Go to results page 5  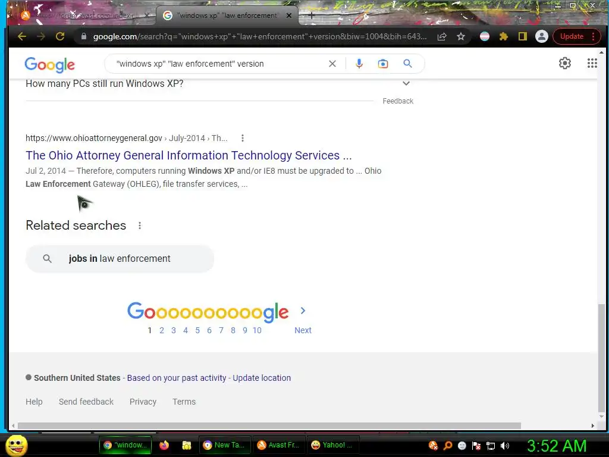tap(197, 330)
